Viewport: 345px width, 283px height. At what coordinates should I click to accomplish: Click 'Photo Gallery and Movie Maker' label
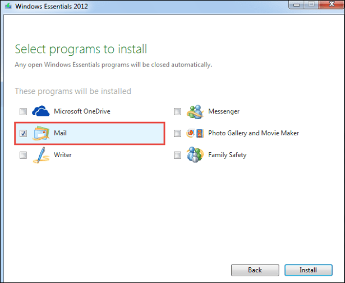coord(254,133)
